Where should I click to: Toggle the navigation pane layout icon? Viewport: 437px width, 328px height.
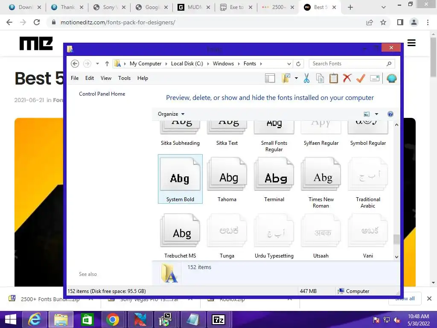270,79
